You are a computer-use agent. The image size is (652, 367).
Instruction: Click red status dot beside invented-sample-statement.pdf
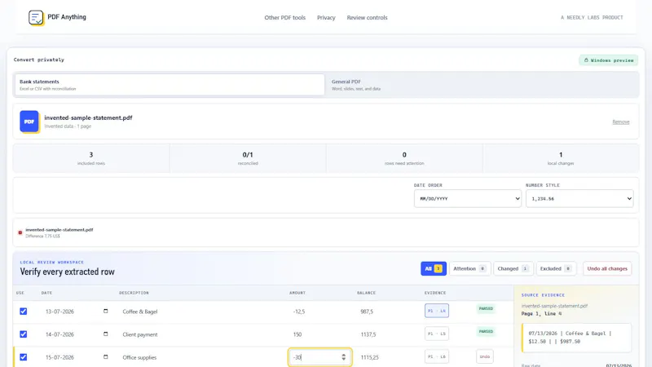pyautogui.click(x=20, y=232)
